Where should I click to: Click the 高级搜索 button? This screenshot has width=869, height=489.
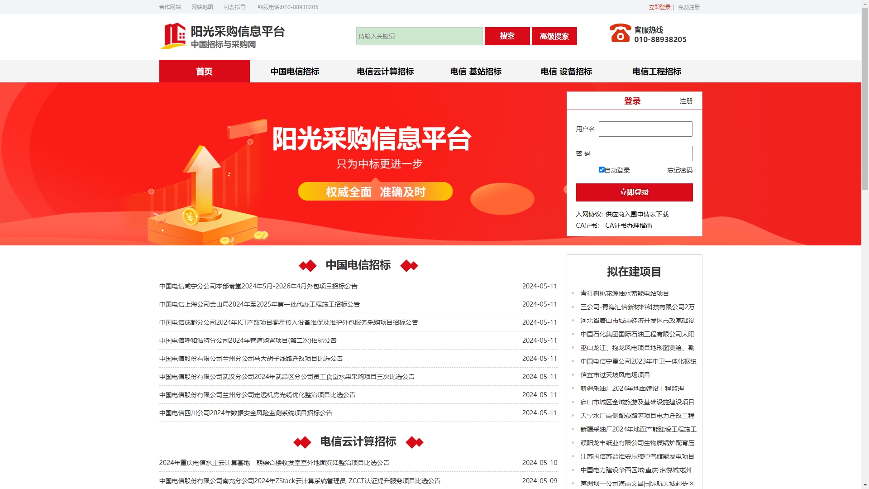(x=554, y=36)
